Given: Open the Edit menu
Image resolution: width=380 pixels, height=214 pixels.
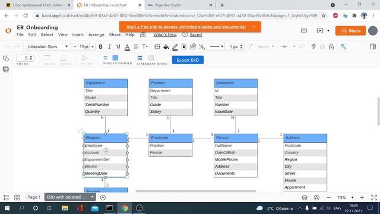Looking at the screenshot, I should [x=32, y=34].
